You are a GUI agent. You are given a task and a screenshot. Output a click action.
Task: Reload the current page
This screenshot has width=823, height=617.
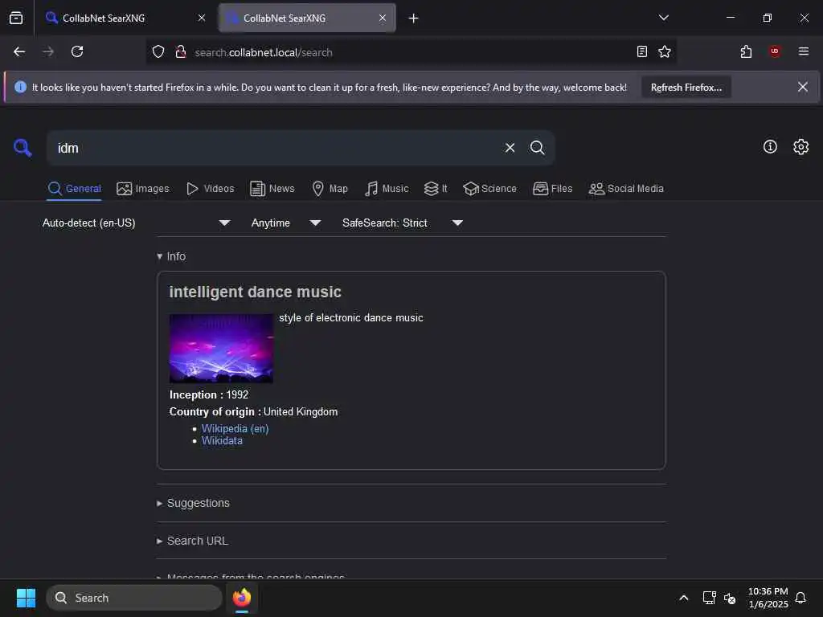77,51
